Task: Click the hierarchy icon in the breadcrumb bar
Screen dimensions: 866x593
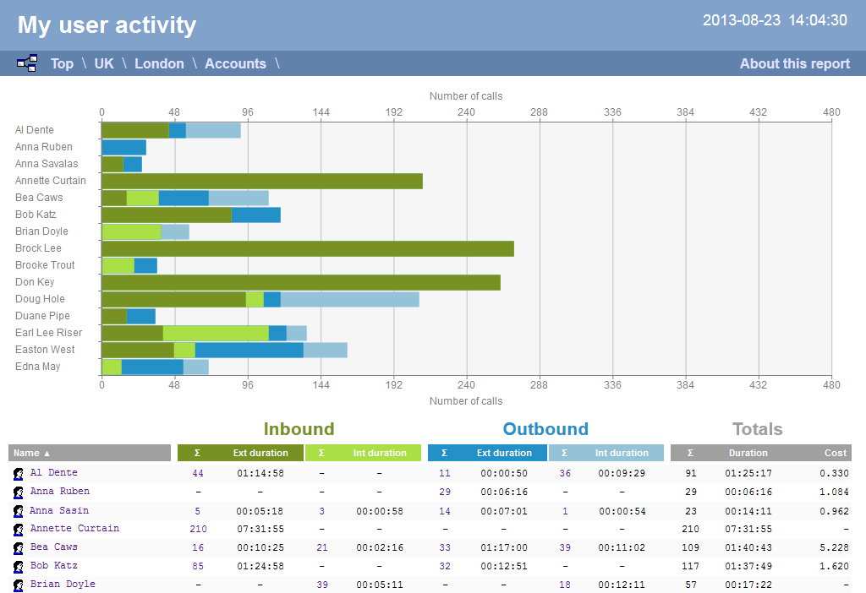Action: tap(26, 63)
